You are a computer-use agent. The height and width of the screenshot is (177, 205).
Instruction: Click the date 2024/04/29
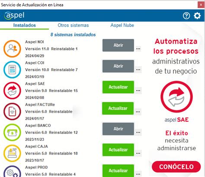tap(35, 56)
